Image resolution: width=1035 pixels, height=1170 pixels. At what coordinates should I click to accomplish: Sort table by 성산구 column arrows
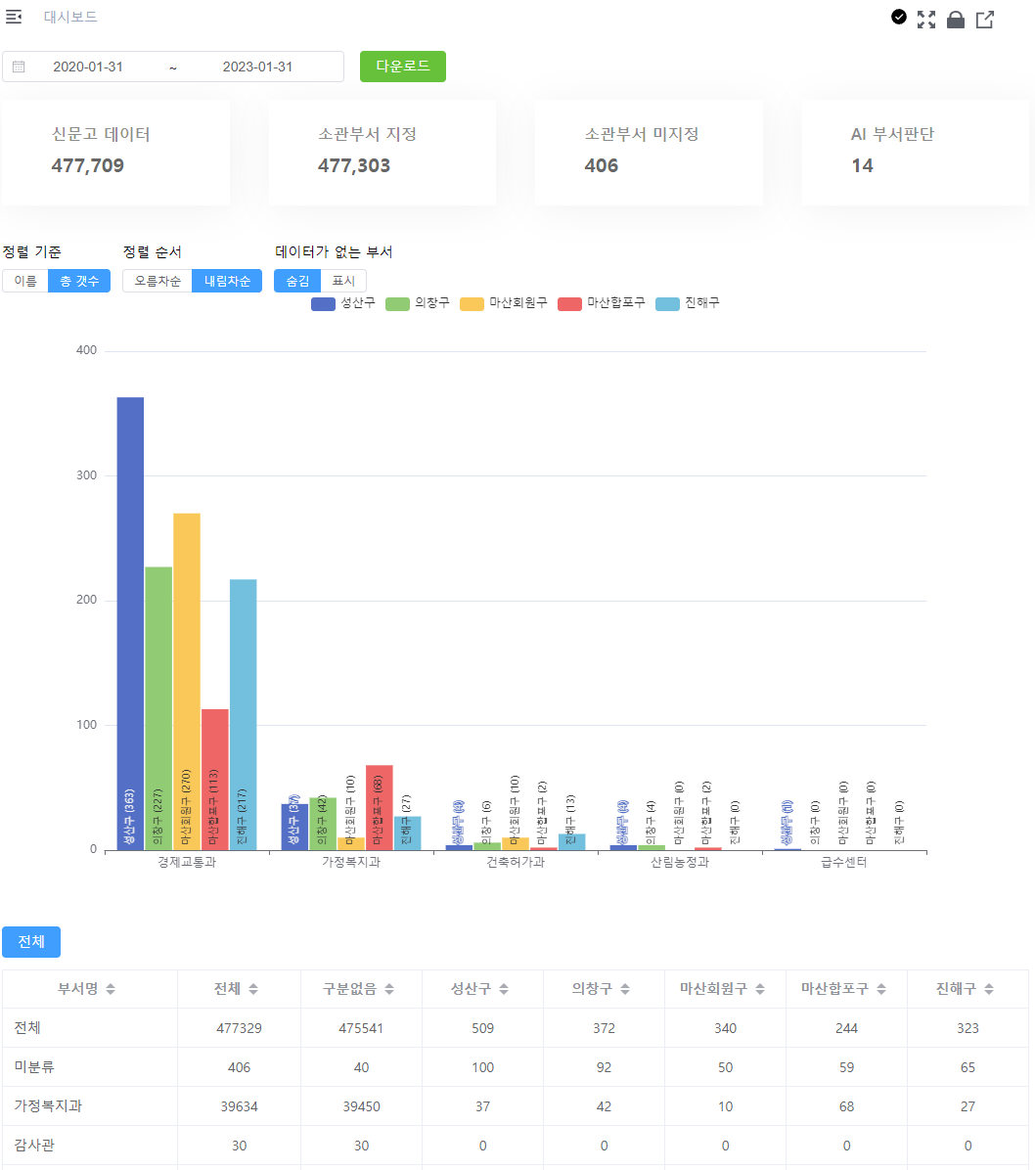click(504, 989)
